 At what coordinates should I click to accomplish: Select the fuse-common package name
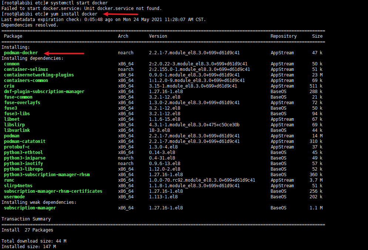click(x=18, y=97)
